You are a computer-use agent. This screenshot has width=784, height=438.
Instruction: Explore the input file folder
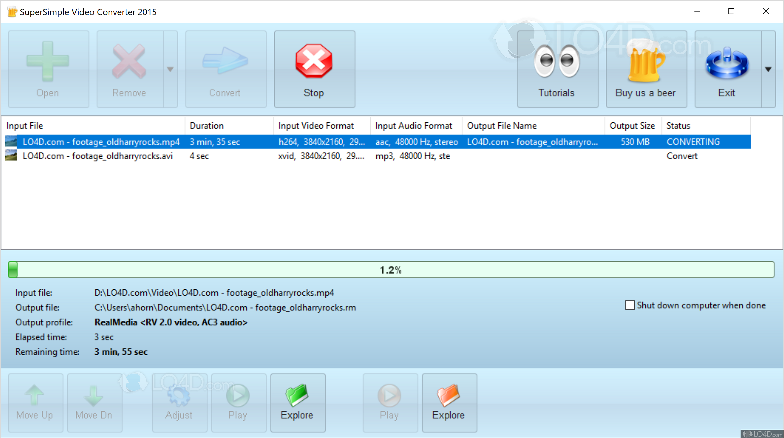[298, 403]
